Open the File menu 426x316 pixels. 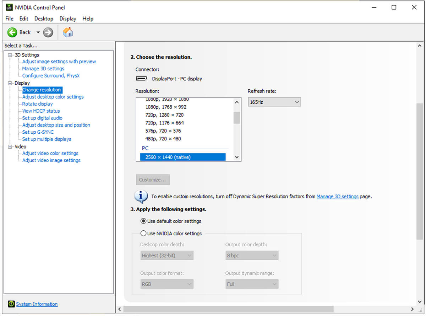coord(9,18)
